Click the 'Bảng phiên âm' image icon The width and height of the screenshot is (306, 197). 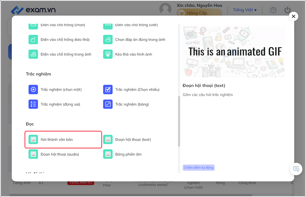[x=108, y=154]
